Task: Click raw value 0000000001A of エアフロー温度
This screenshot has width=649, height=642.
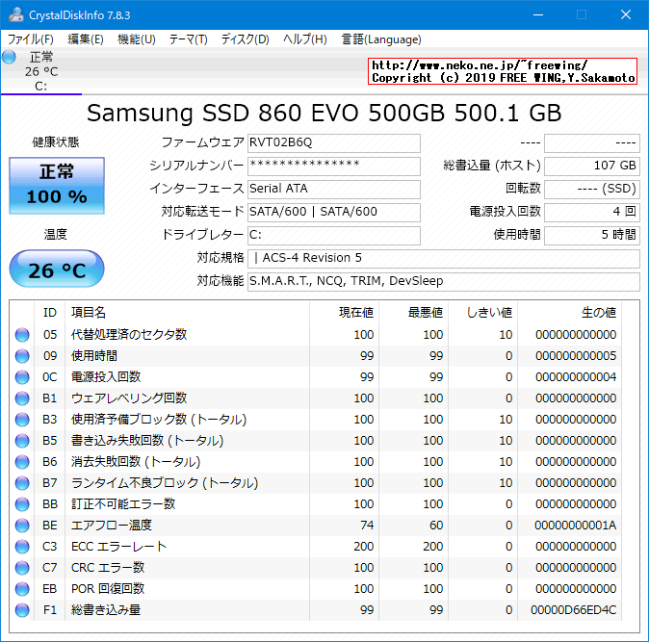Action: pyautogui.click(x=575, y=526)
